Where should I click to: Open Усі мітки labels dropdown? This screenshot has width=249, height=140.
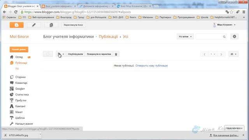(x=185, y=37)
